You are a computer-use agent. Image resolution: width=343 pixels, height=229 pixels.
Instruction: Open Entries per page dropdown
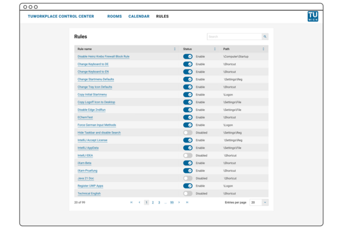259,202
